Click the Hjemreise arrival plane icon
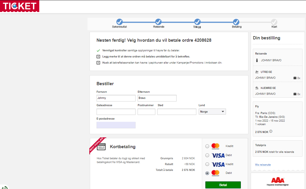 coord(257,88)
